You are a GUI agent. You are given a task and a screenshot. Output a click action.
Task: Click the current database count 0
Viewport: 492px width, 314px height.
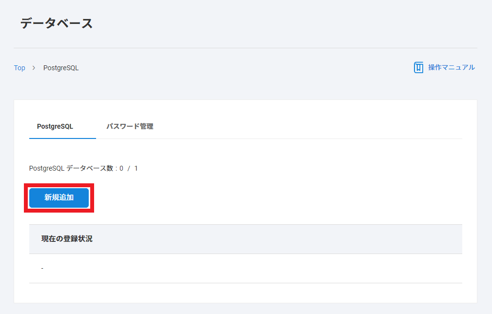point(121,168)
